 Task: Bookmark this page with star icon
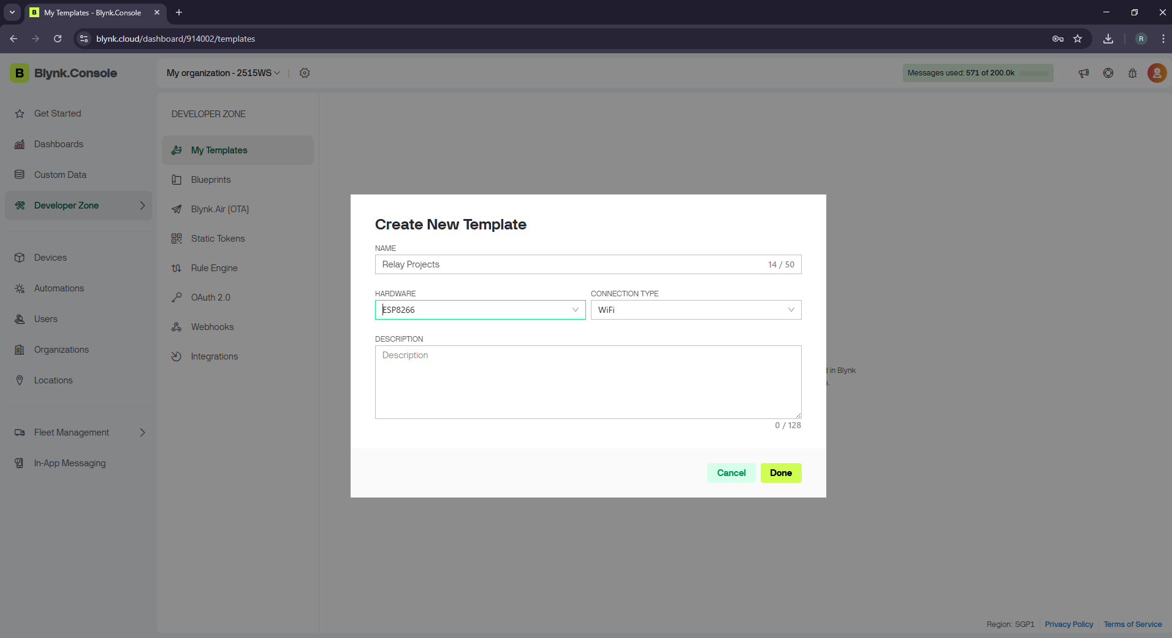coord(1078,39)
